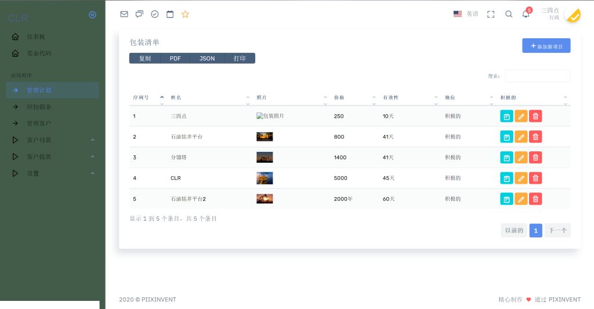Open the notifications bell icon

526,14
